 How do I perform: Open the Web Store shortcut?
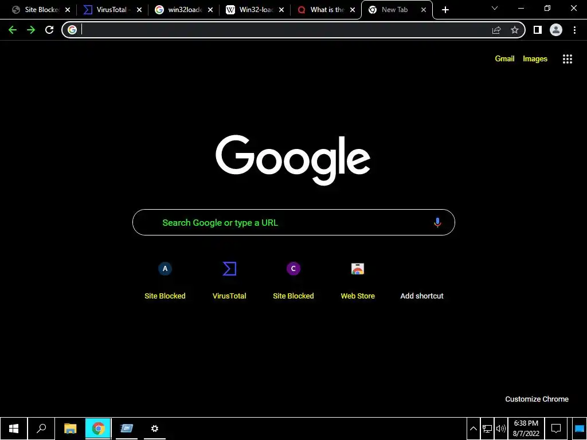pyautogui.click(x=358, y=281)
